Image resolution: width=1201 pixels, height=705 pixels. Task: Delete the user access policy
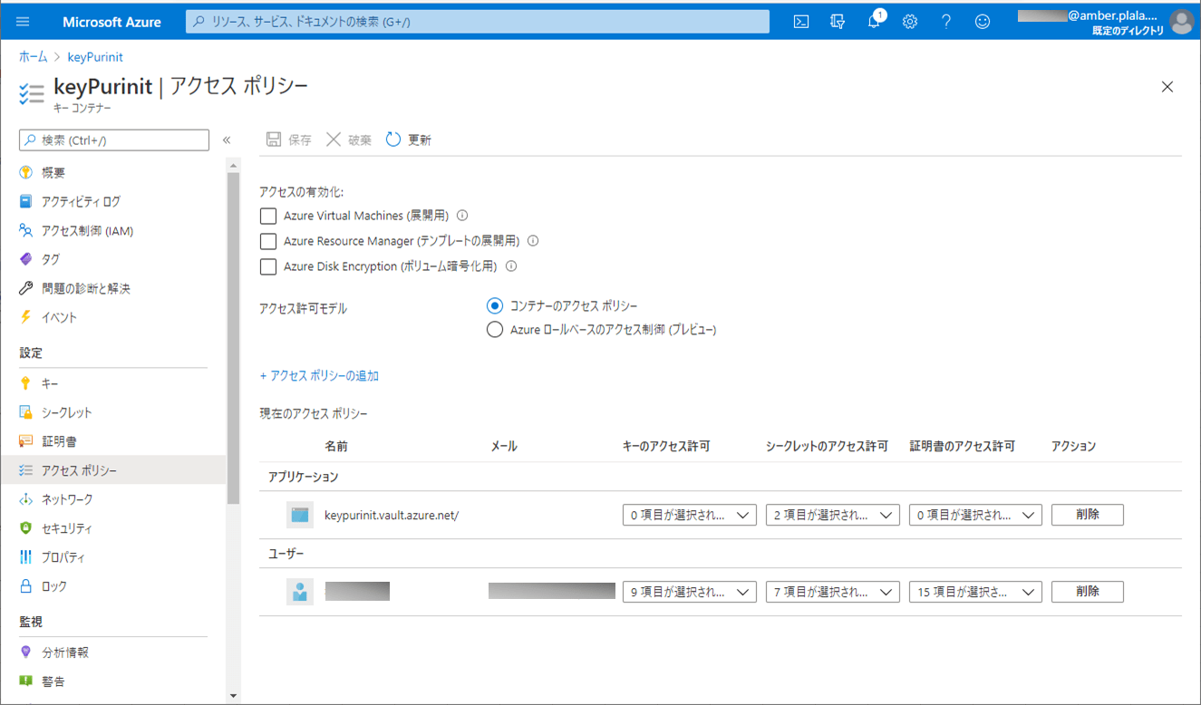(1088, 592)
